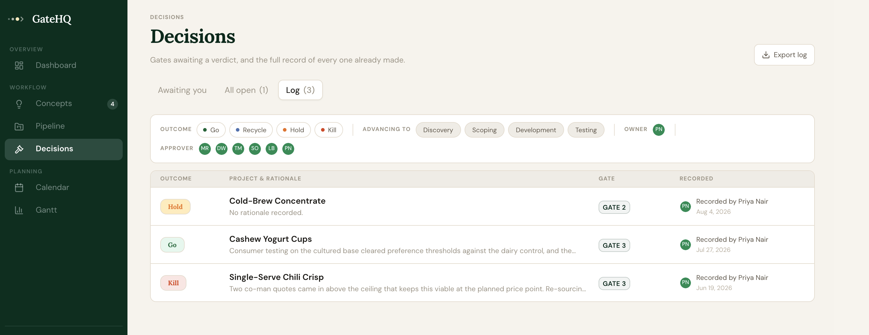Click the Kill badge on Chili Crisp

click(x=173, y=283)
